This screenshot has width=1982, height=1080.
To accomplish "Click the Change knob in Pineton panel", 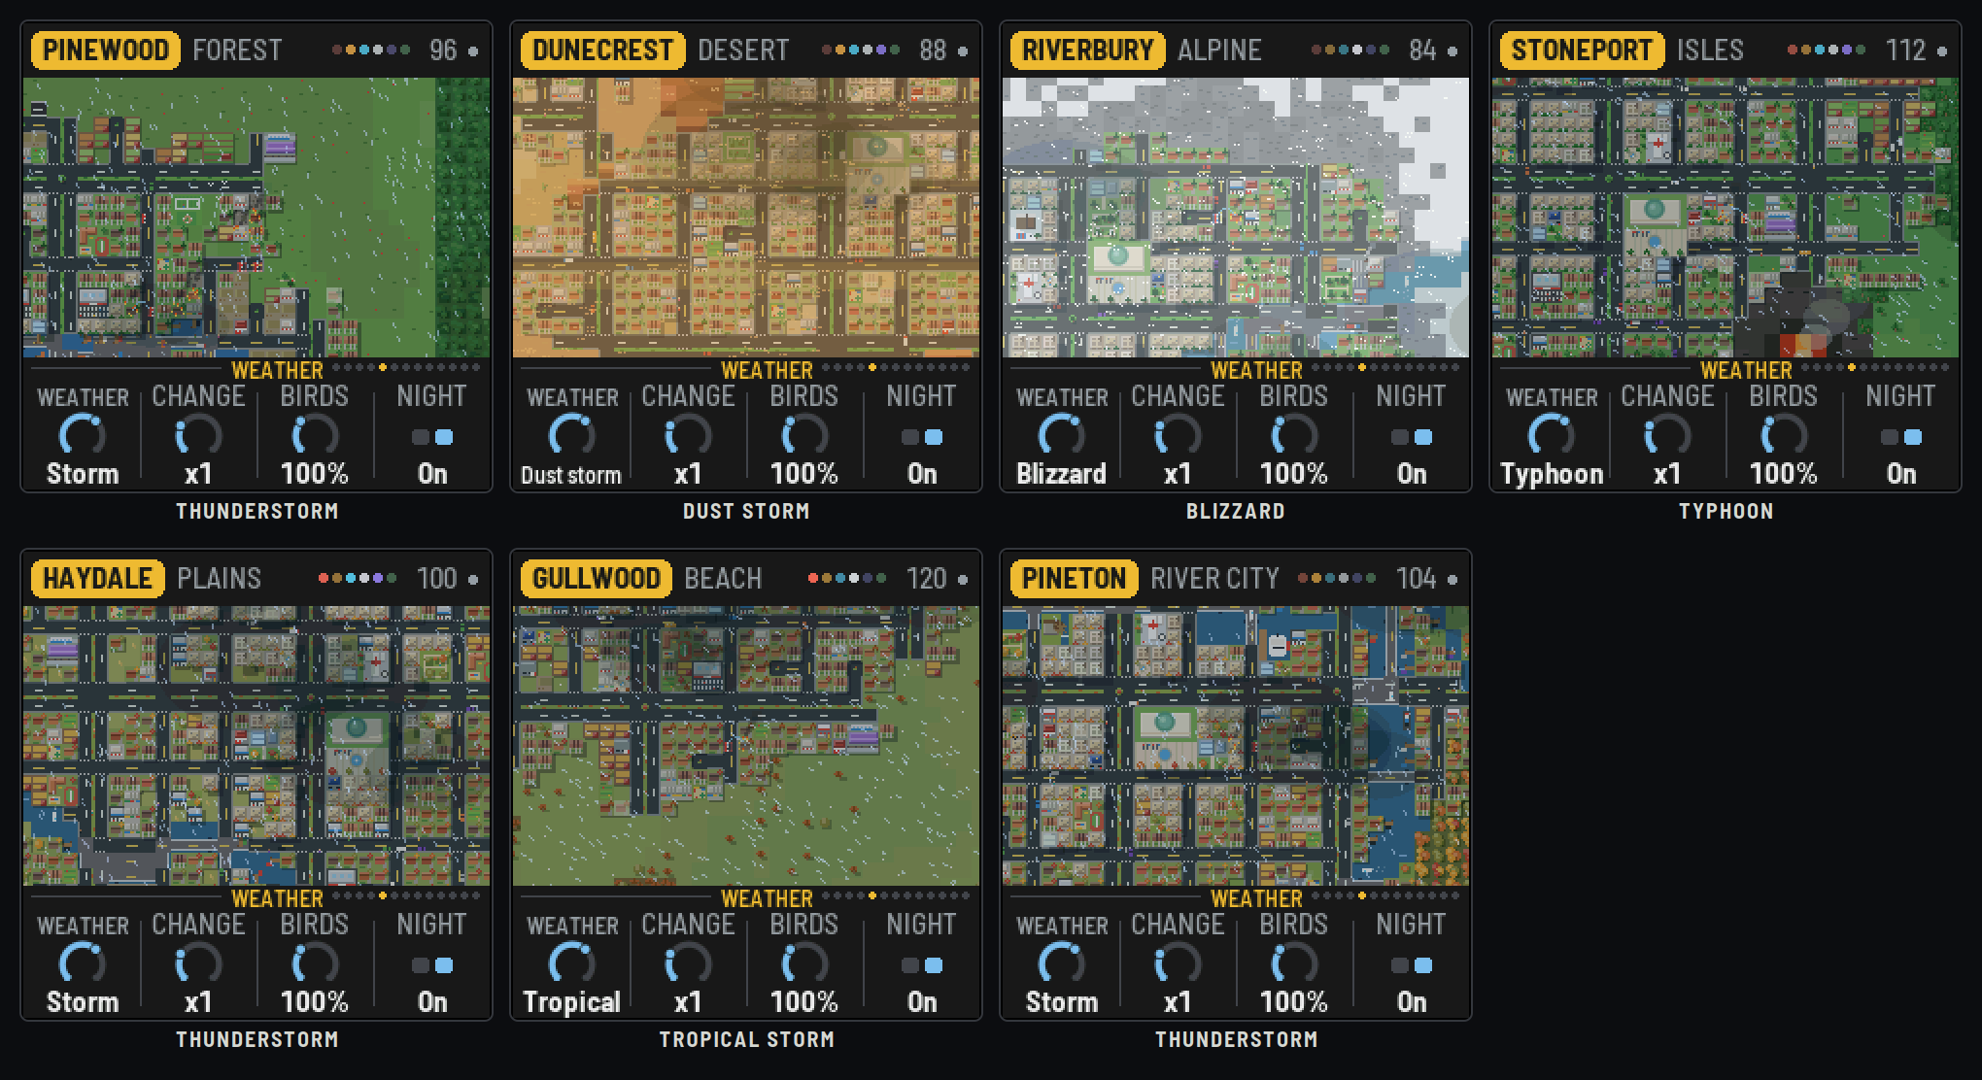I will [x=1178, y=963].
